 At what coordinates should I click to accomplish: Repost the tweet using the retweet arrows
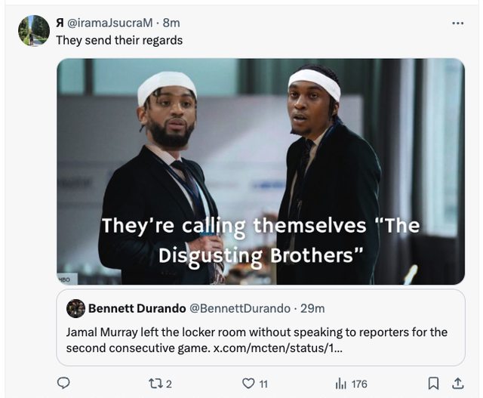tap(155, 384)
